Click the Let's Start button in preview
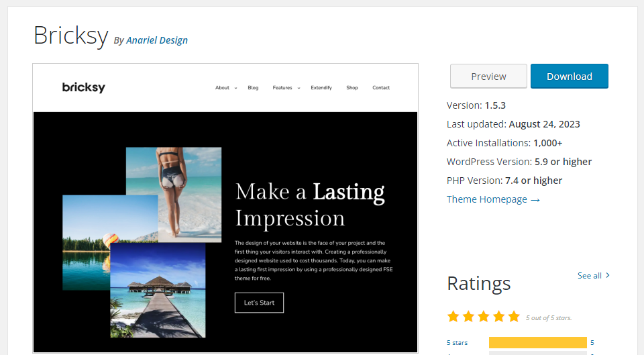The height and width of the screenshot is (355, 644). click(259, 303)
